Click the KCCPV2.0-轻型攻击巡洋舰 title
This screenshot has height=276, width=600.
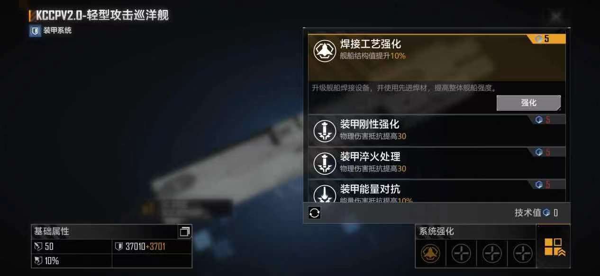pyautogui.click(x=102, y=15)
